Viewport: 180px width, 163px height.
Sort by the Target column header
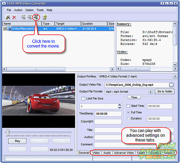click(x=68, y=24)
